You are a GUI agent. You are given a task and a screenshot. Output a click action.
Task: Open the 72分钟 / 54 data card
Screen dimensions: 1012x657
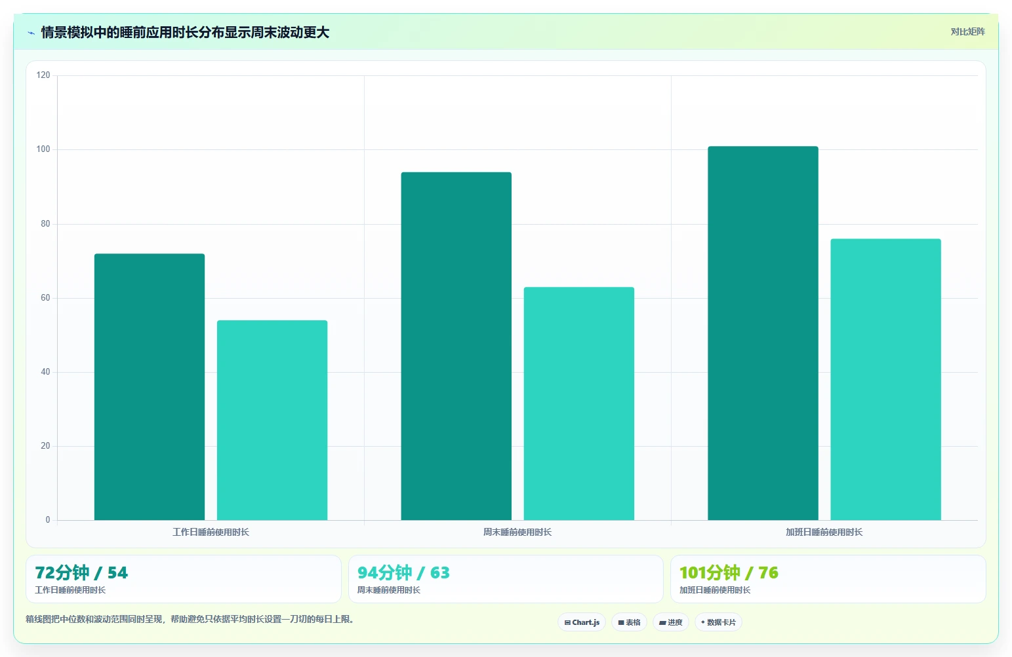click(x=184, y=579)
